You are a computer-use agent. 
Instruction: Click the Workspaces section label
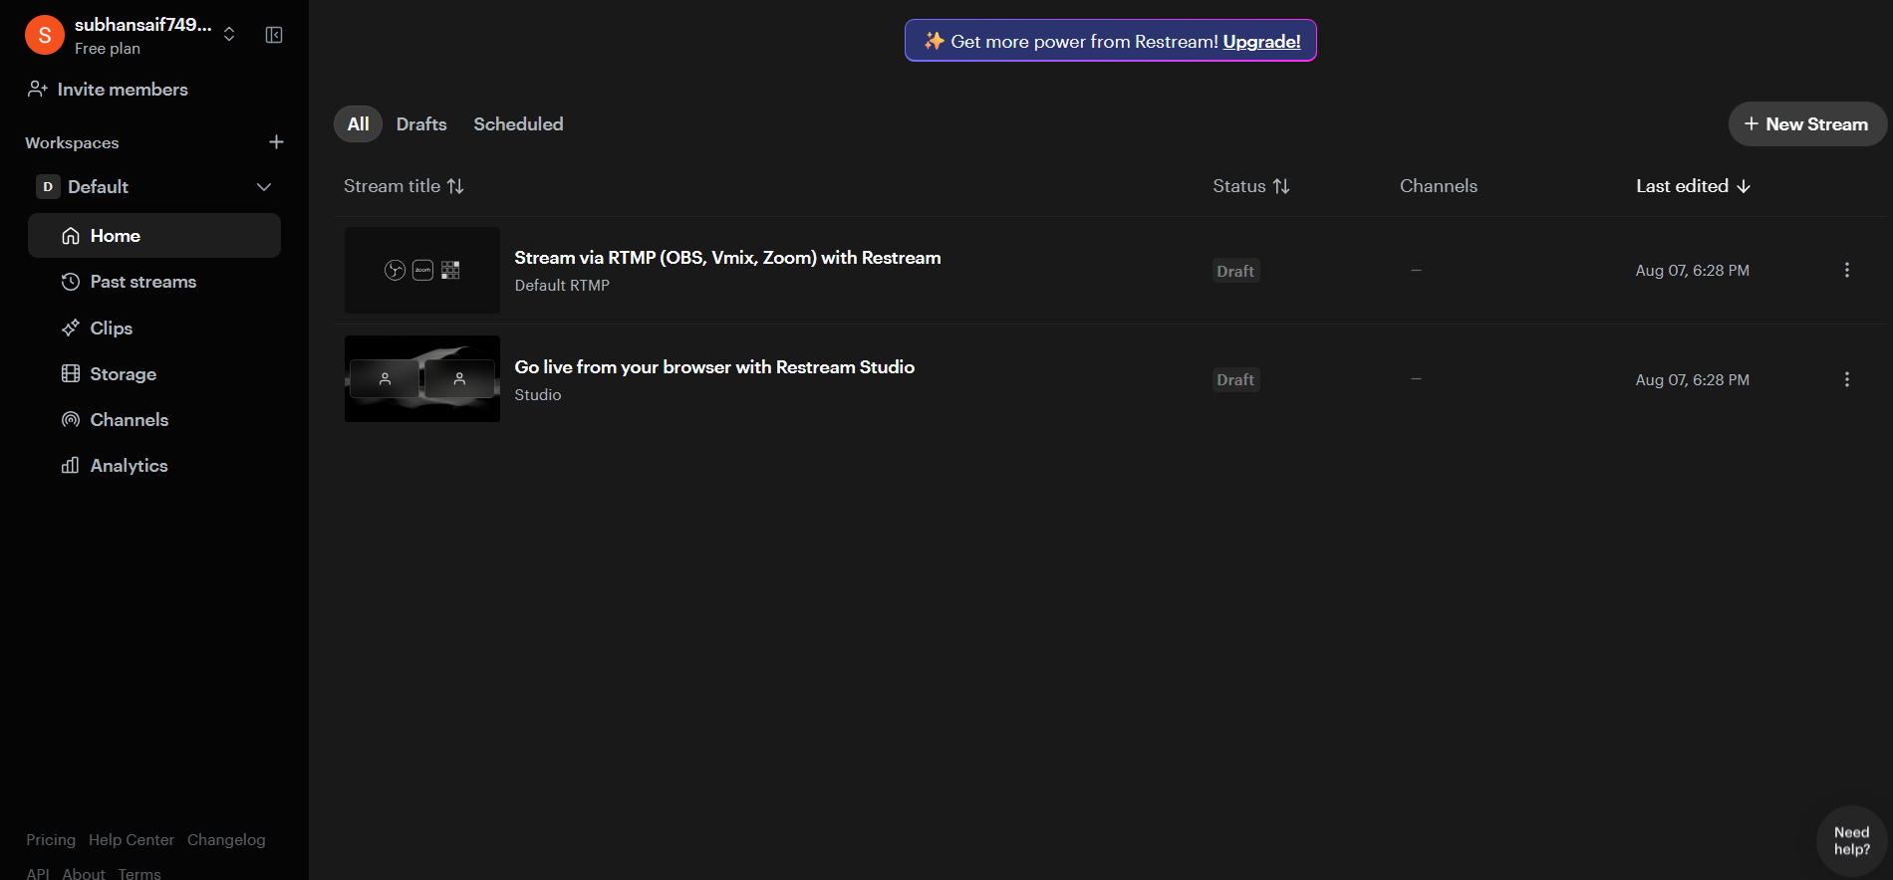[72, 143]
